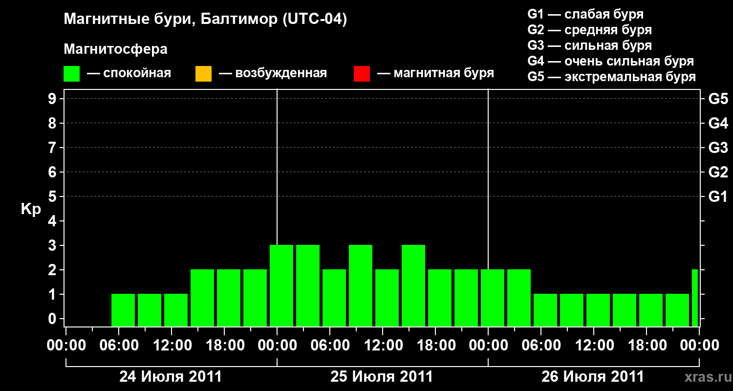Click the '18:00' label of 25 July
The image size is (733, 391).
[435, 345]
